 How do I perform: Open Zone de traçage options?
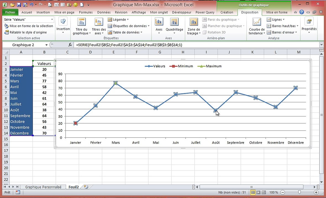(x=194, y=26)
